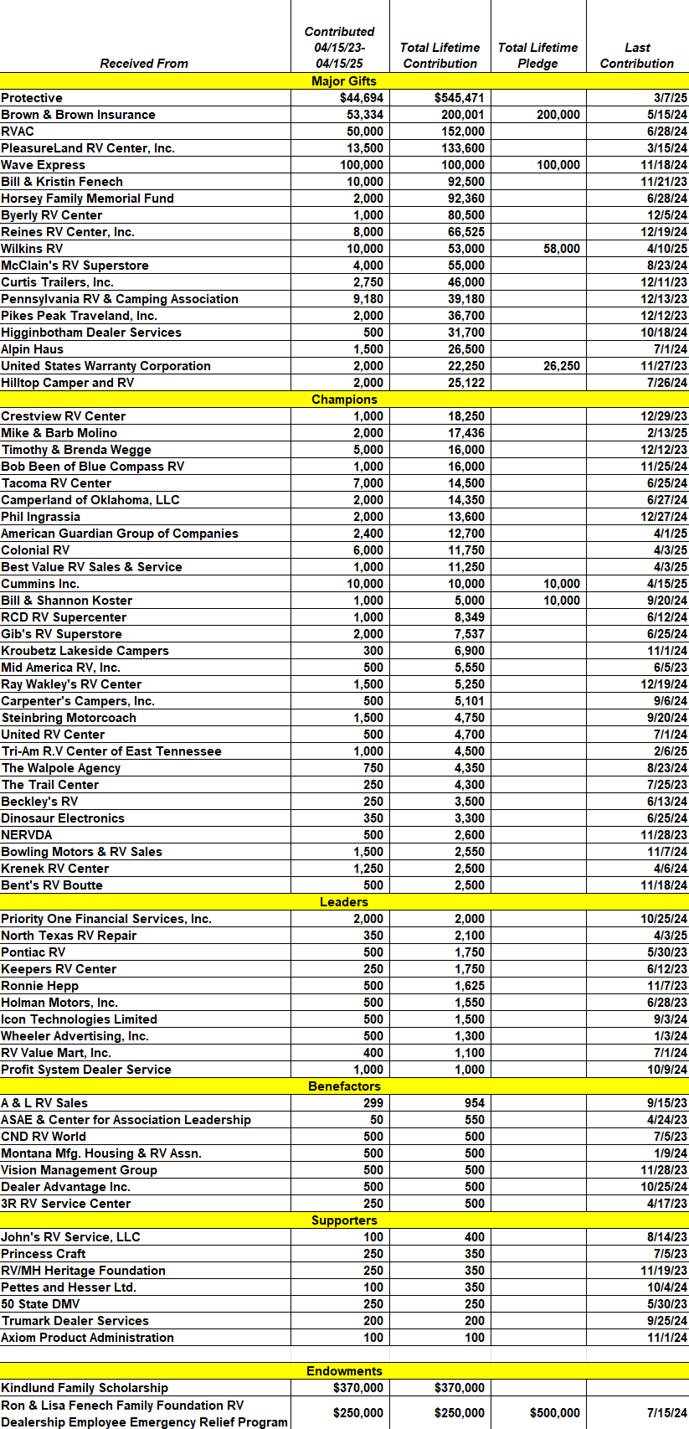Click the '50 State DMV' cell
The width and height of the screenshot is (689, 1429).
tap(40, 1304)
